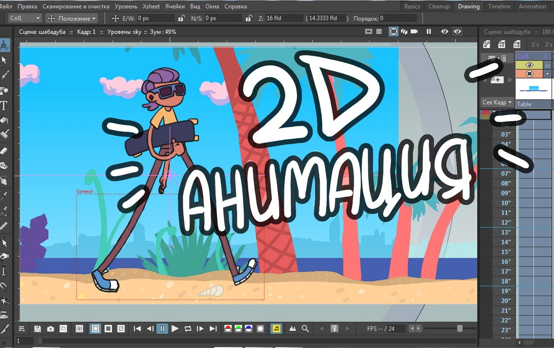
Task: Toggle the E/W position lock
Action: click(x=181, y=19)
